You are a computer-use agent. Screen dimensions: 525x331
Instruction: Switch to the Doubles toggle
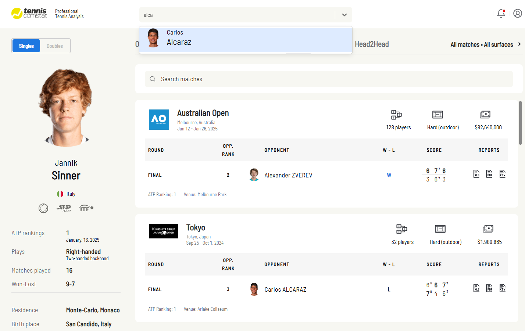click(x=55, y=46)
